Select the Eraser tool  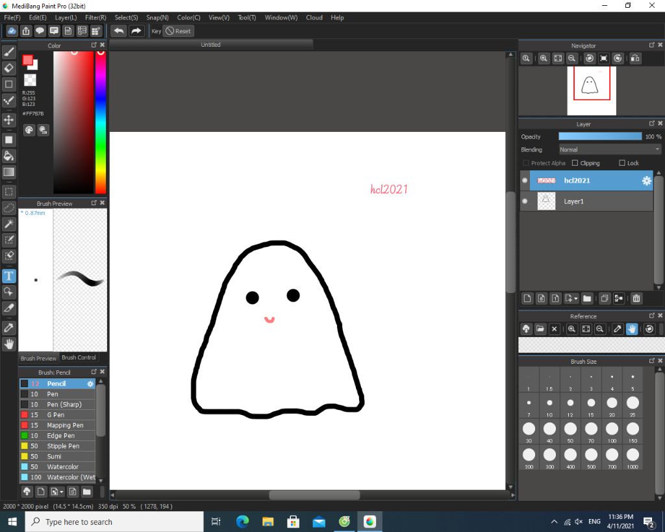[x=9, y=68]
